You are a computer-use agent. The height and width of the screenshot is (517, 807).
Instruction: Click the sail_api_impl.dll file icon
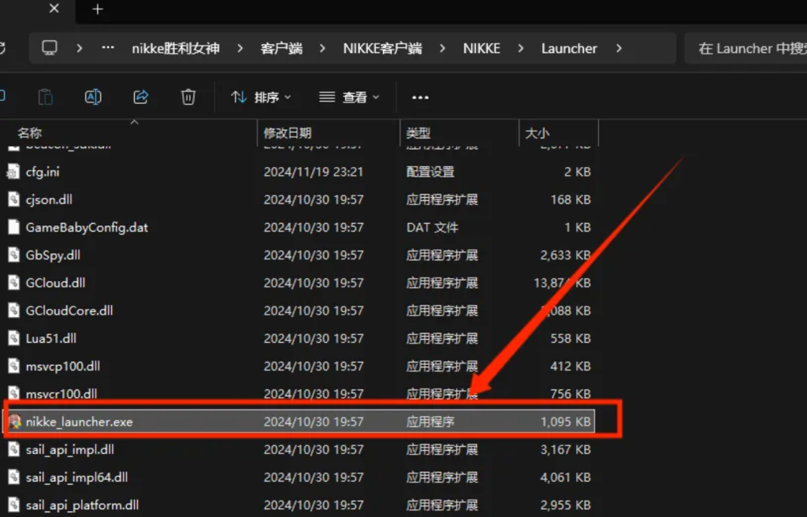[13, 450]
